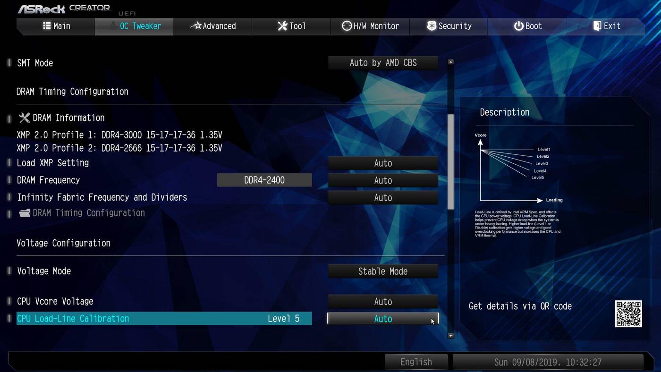Expand the Voltage Mode Stable Mode selector
661x372 pixels.
pos(383,271)
